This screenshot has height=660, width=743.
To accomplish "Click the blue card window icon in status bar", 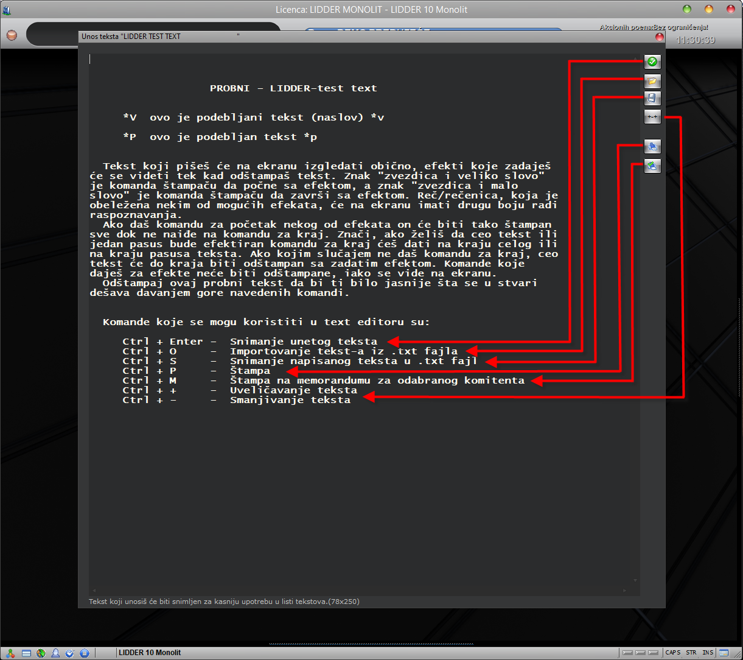I will pyautogui.click(x=26, y=653).
